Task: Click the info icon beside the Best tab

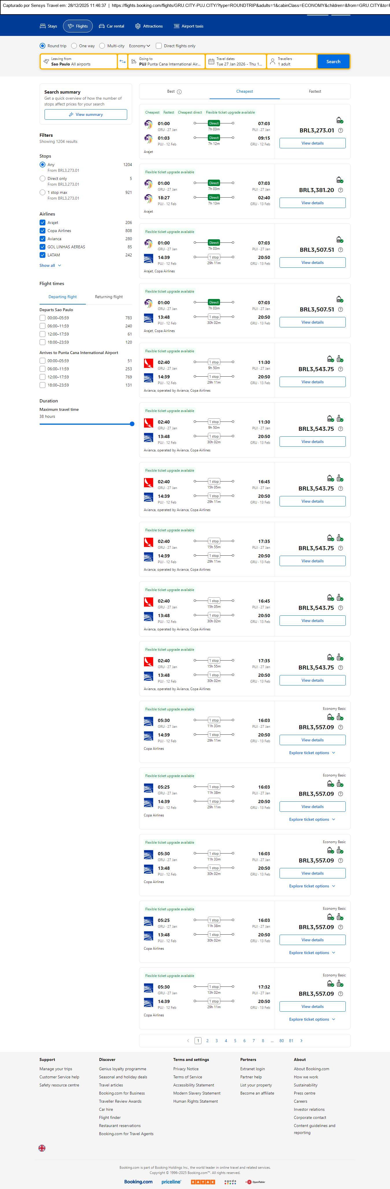Action: [179, 92]
